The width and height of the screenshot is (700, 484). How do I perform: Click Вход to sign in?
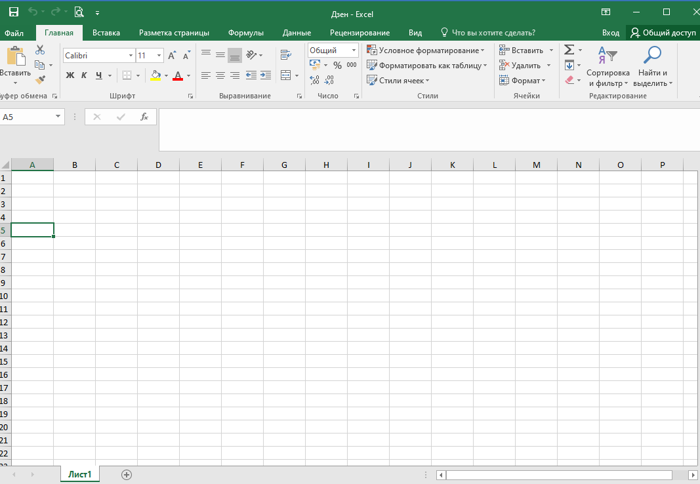pyautogui.click(x=611, y=33)
